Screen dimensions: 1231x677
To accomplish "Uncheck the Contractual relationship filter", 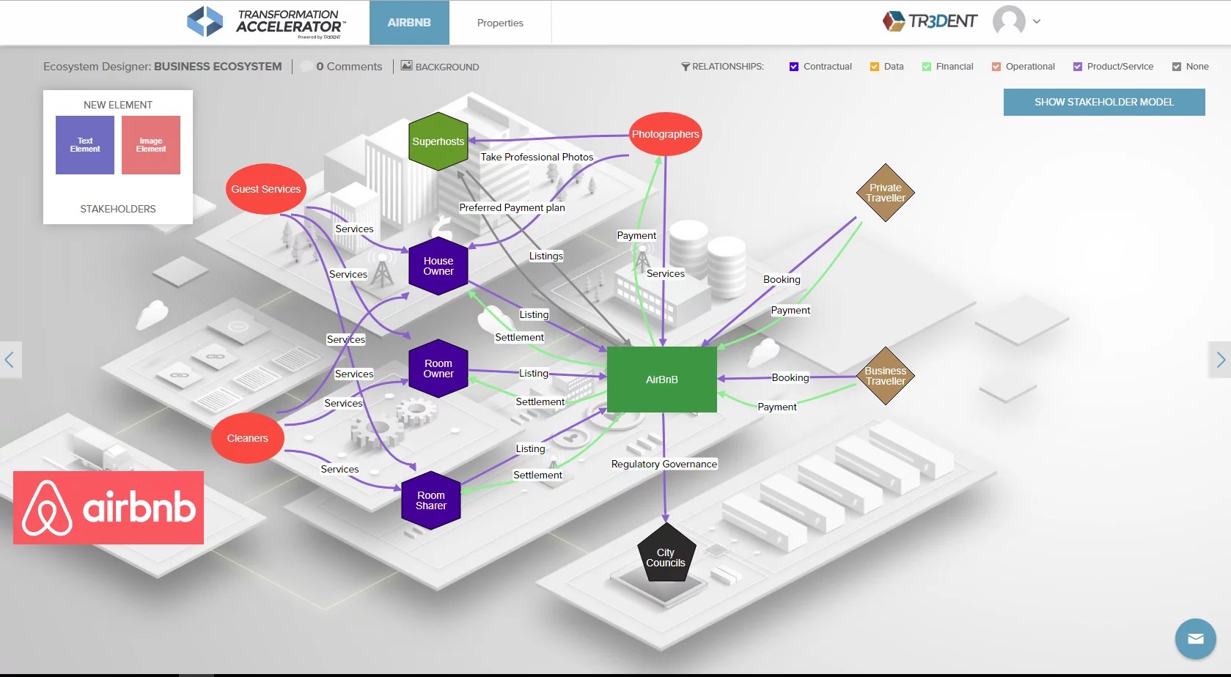I will [x=793, y=66].
